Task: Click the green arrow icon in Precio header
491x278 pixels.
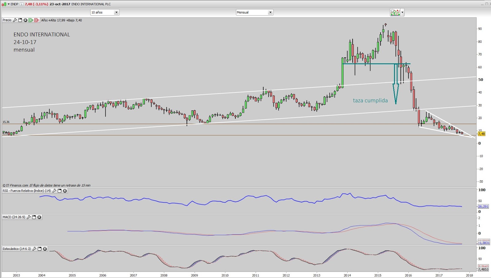Action: (x=31, y=20)
